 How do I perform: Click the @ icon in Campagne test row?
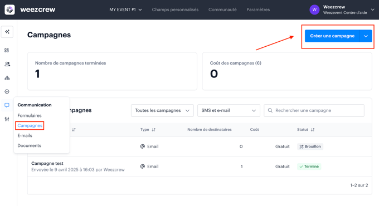coord(143,166)
